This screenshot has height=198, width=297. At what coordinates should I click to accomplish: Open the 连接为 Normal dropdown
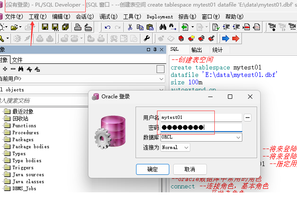coord(186,147)
